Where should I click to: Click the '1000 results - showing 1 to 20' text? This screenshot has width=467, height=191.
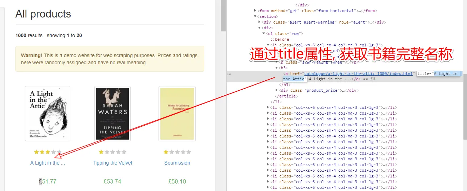click(x=49, y=35)
